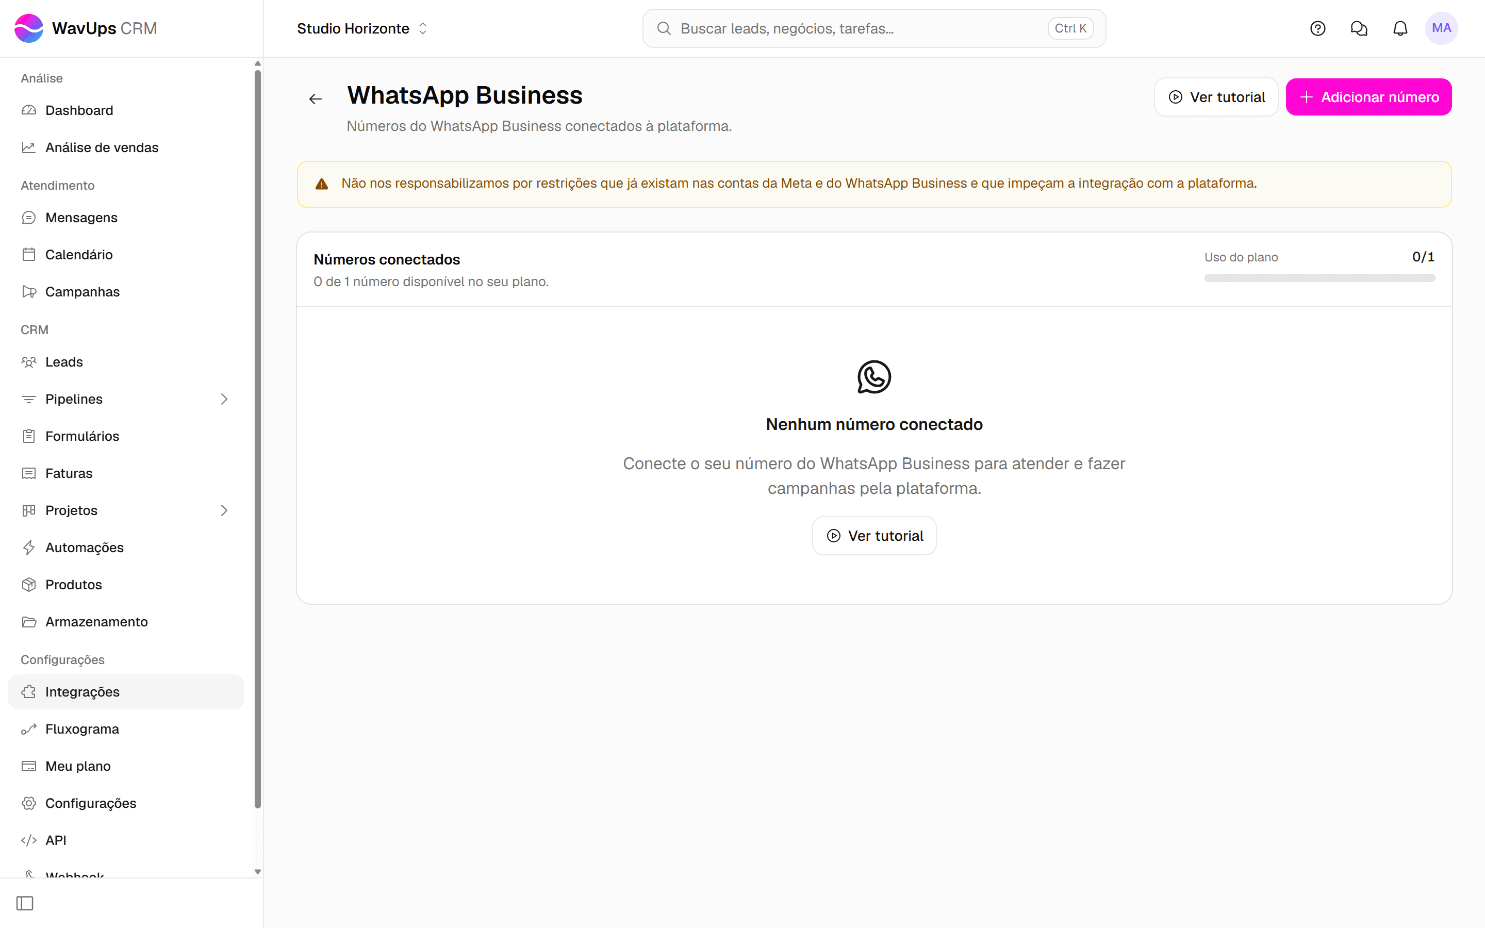Click the Leads people icon
The height and width of the screenshot is (928, 1485).
coord(29,362)
